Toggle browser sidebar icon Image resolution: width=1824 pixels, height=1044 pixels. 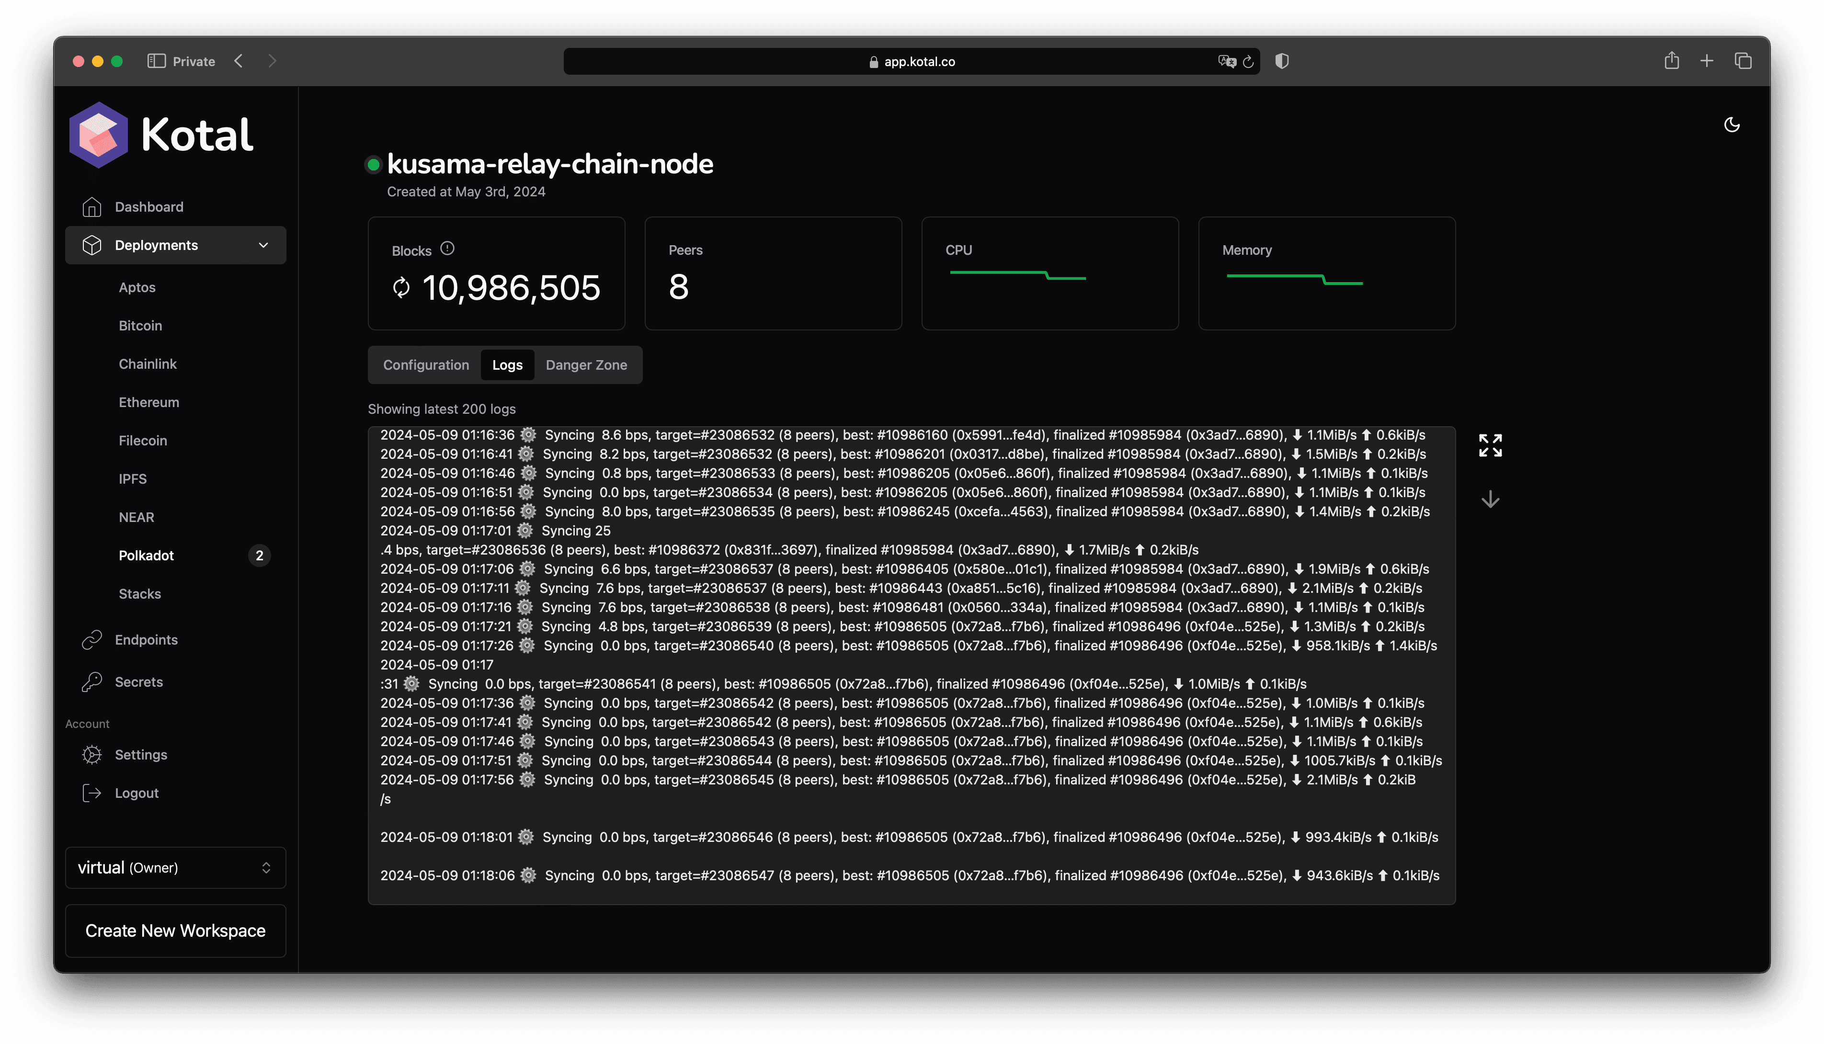(x=156, y=62)
